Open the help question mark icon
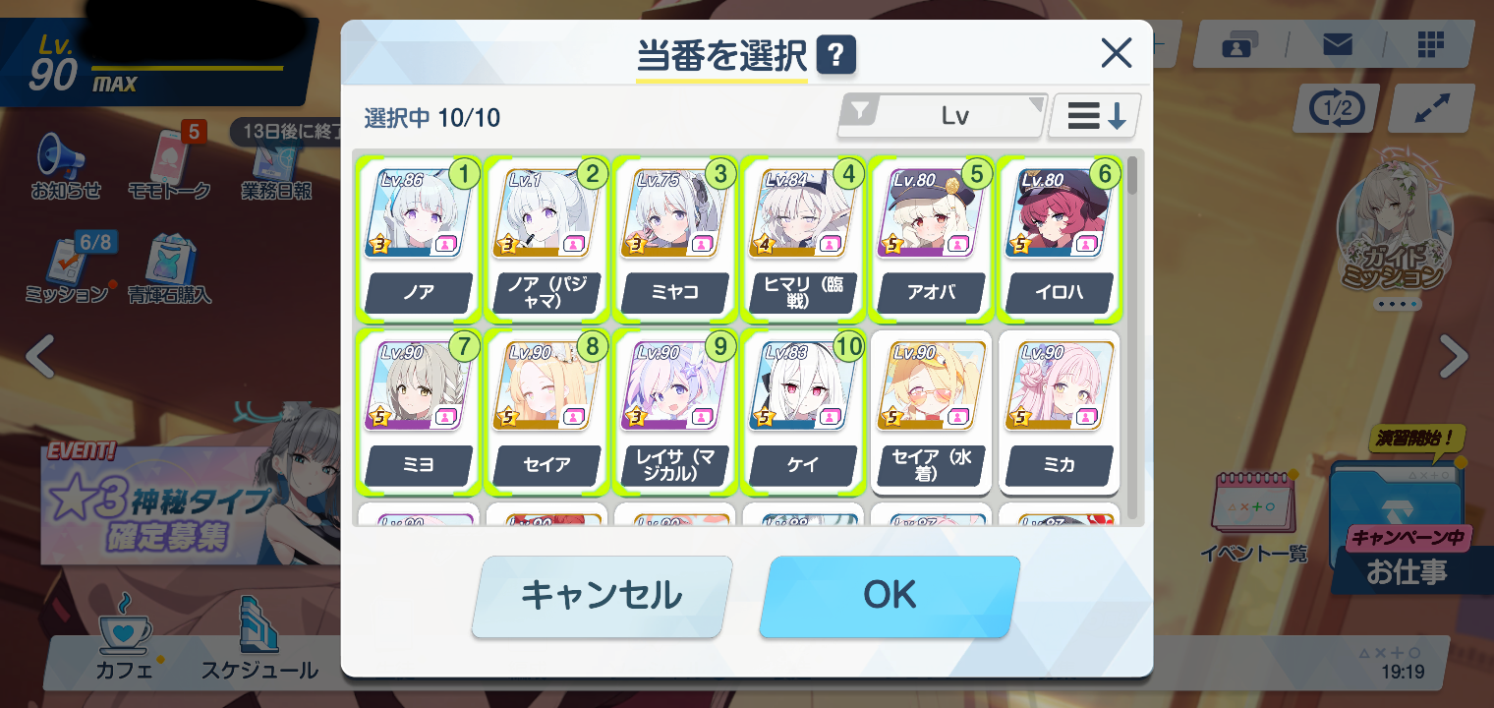Image resolution: width=1494 pixels, height=708 pixels. (836, 54)
